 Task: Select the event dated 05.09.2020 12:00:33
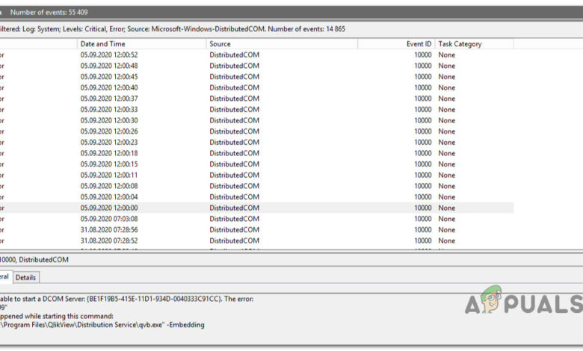pyautogui.click(x=257, y=110)
